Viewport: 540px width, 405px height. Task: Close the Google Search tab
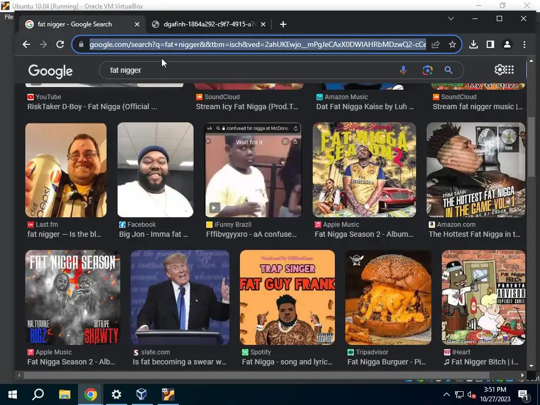[137, 24]
